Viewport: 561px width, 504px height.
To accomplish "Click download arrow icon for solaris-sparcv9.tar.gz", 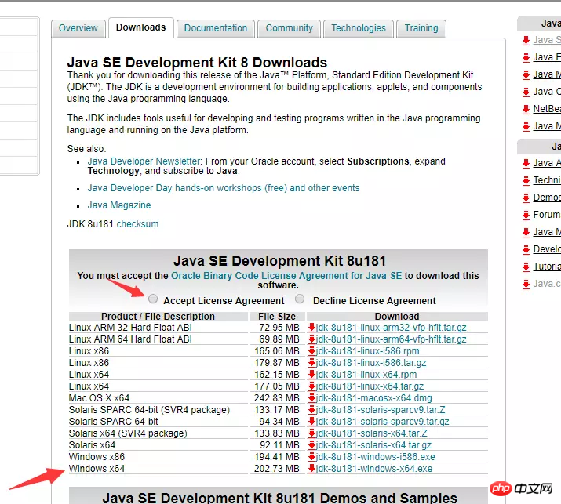I will (311, 422).
